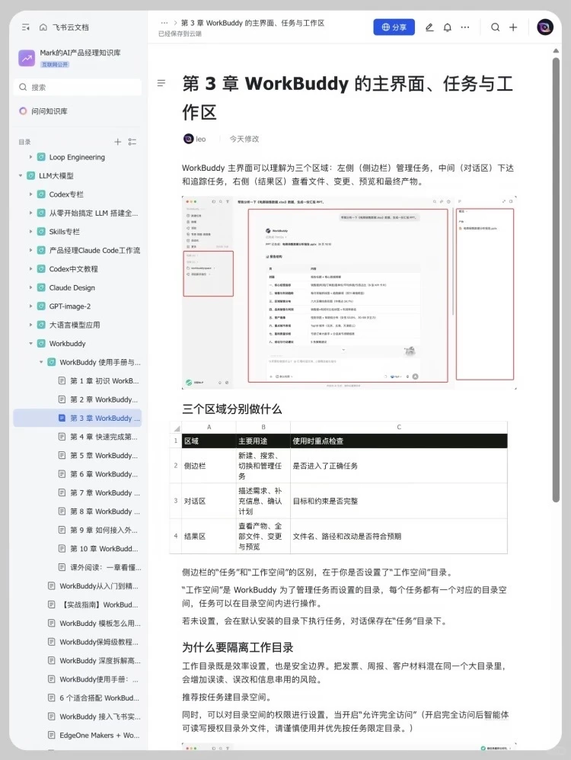Viewport: 571px width, 760px height.
Task: Open the user profile avatar top right
Action: pyautogui.click(x=545, y=27)
